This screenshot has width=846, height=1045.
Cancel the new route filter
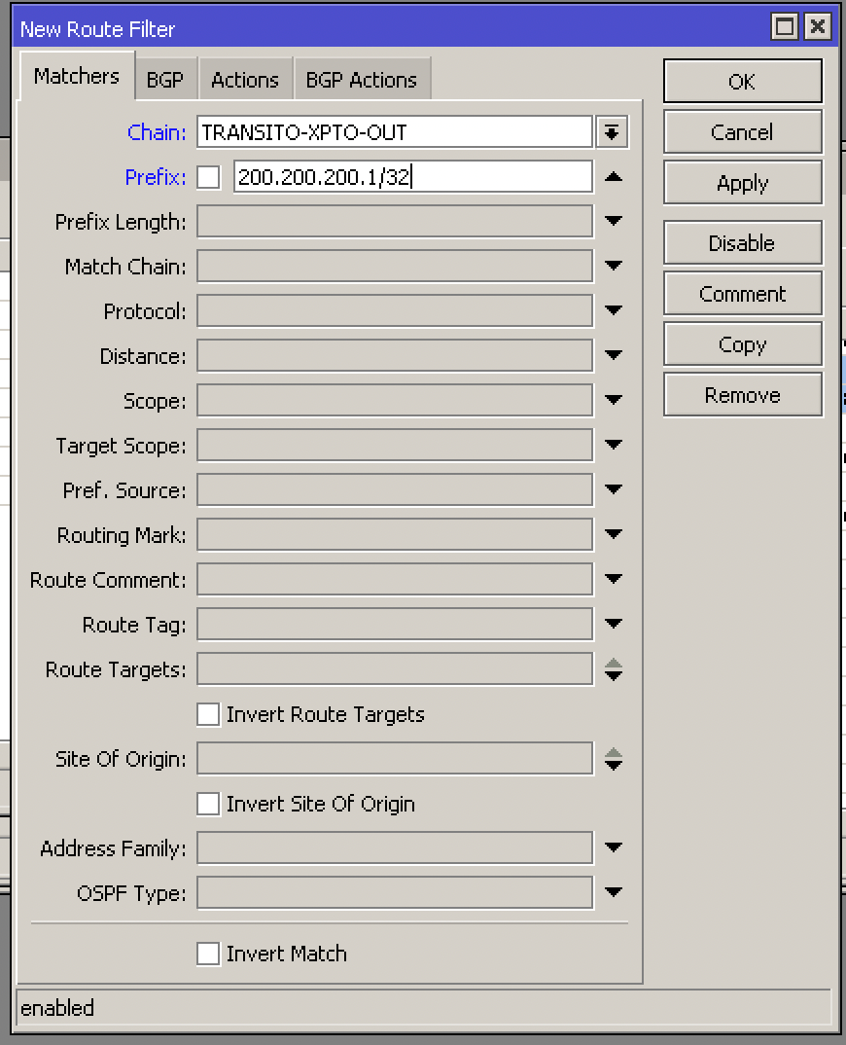coord(743,132)
